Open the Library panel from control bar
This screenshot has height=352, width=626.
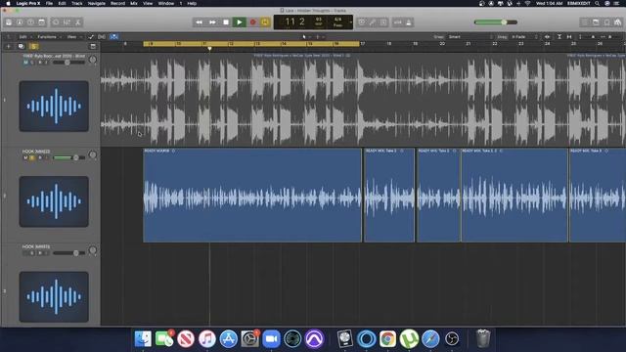[9, 22]
